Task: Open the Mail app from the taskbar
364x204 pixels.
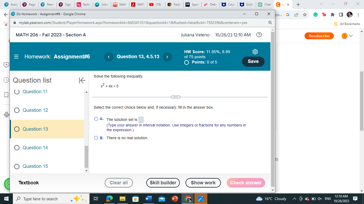Action: click(x=161, y=199)
